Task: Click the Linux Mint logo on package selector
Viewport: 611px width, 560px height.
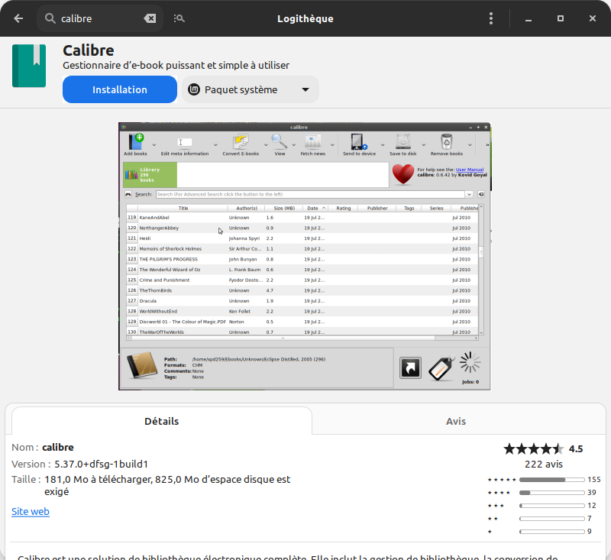Action: [x=194, y=89]
